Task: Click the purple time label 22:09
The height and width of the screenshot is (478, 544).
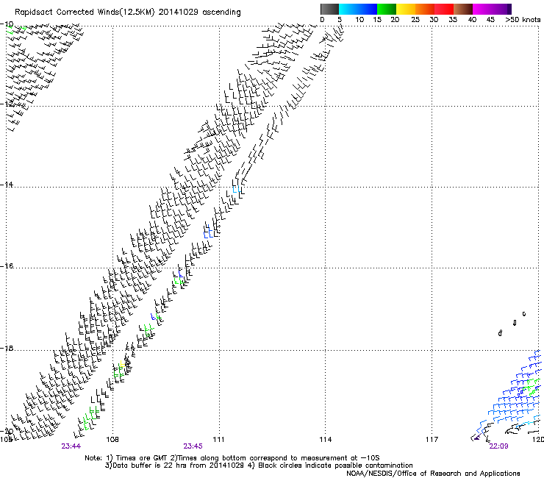Action: point(498,446)
